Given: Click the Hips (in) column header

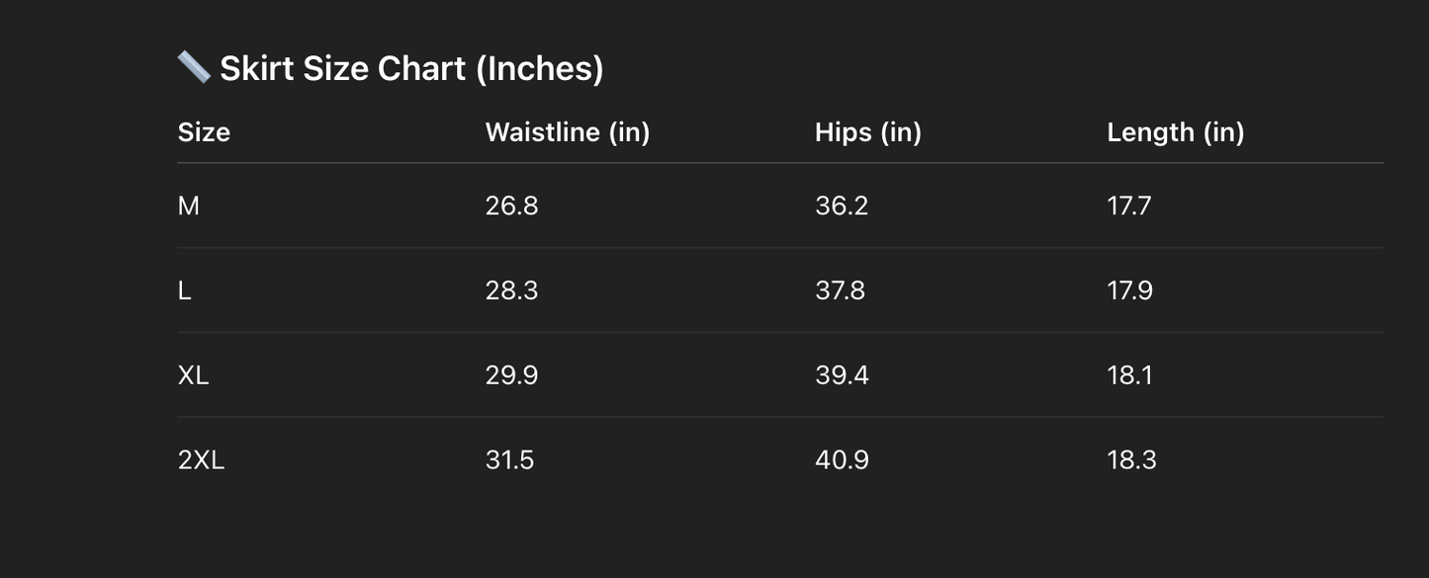Looking at the screenshot, I should tap(868, 132).
